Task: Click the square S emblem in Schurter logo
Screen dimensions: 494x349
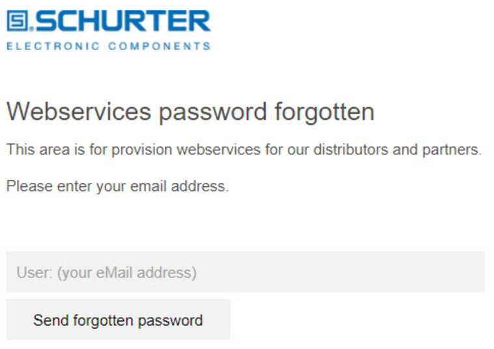Action: click(x=18, y=20)
